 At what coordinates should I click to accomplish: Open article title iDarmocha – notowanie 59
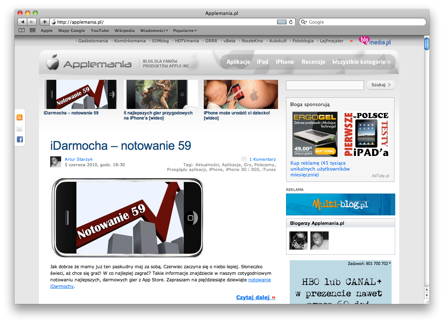pyautogui.click(x=120, y=146)
